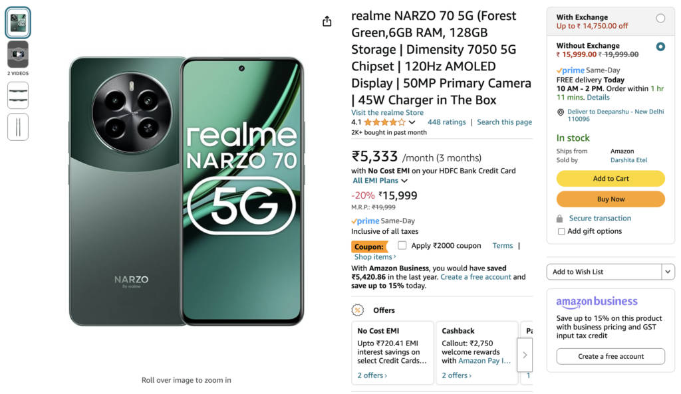681x394 pixels.
Task: Check the Add gift options checkbox
Action: pyautogui.click(x=561, y=231)
